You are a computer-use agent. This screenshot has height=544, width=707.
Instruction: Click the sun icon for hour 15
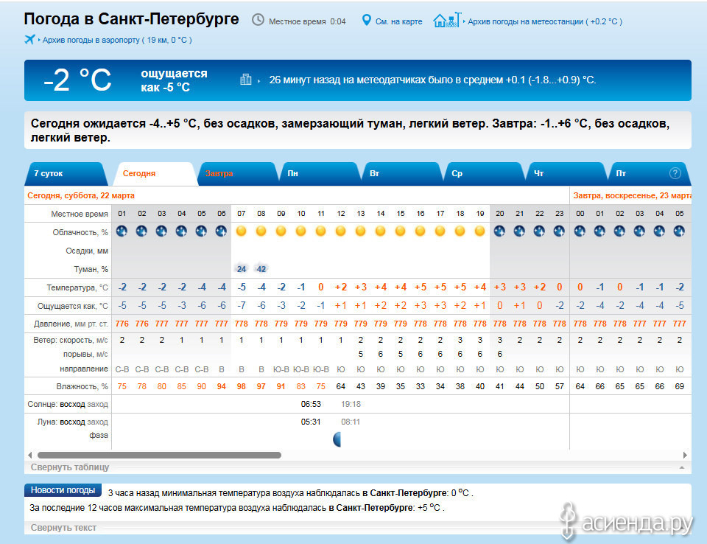pos(401,231)
